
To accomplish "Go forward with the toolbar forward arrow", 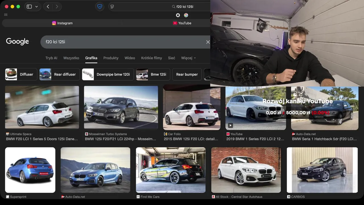I will 57,7.
